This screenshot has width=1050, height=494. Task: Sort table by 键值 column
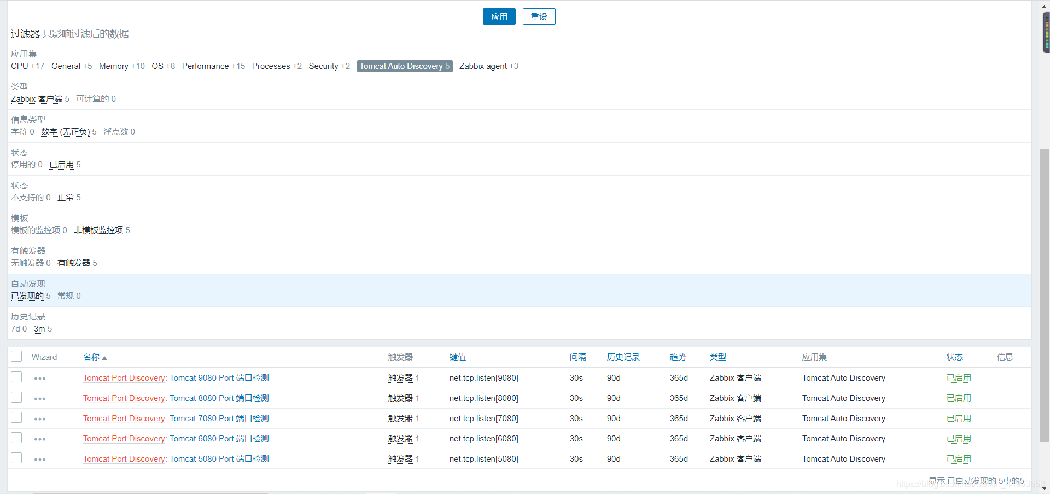click(x=458, y=357)
